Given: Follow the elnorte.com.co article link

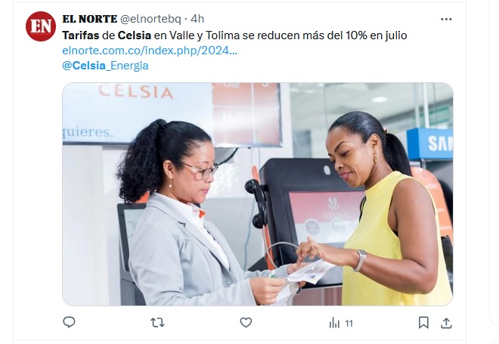Looking at the screenshot, I should coord(150,51).
